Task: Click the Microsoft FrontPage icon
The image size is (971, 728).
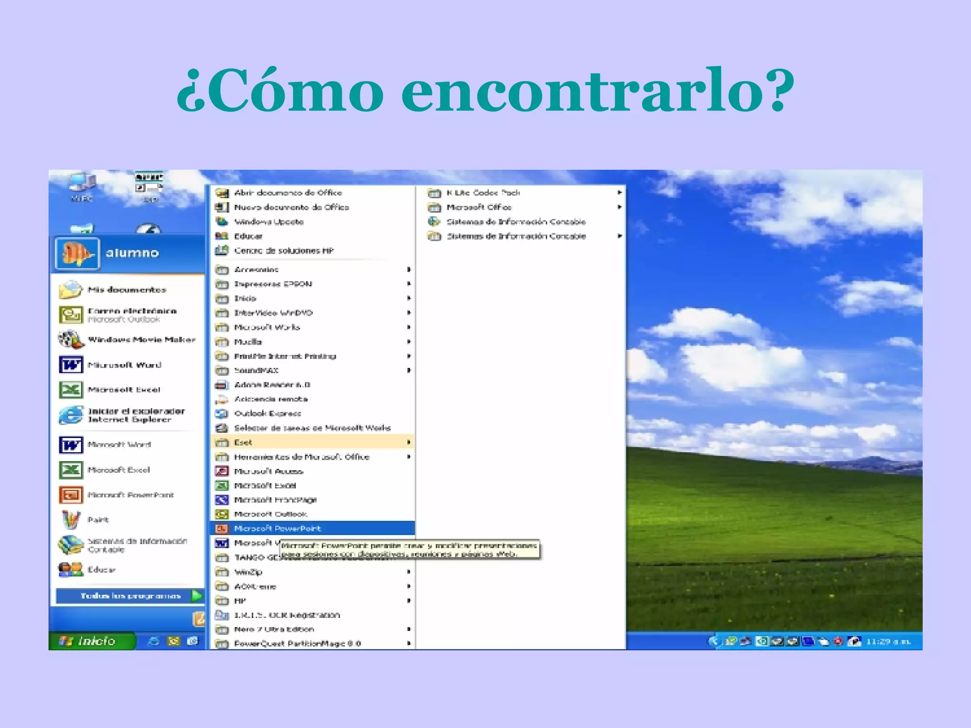Action: tap(221, 500)
